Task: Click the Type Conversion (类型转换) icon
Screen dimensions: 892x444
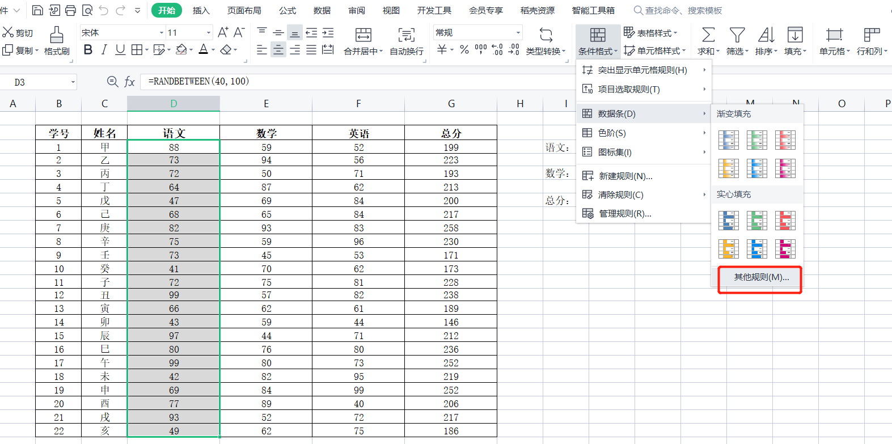Action: [x=546, y=35]
